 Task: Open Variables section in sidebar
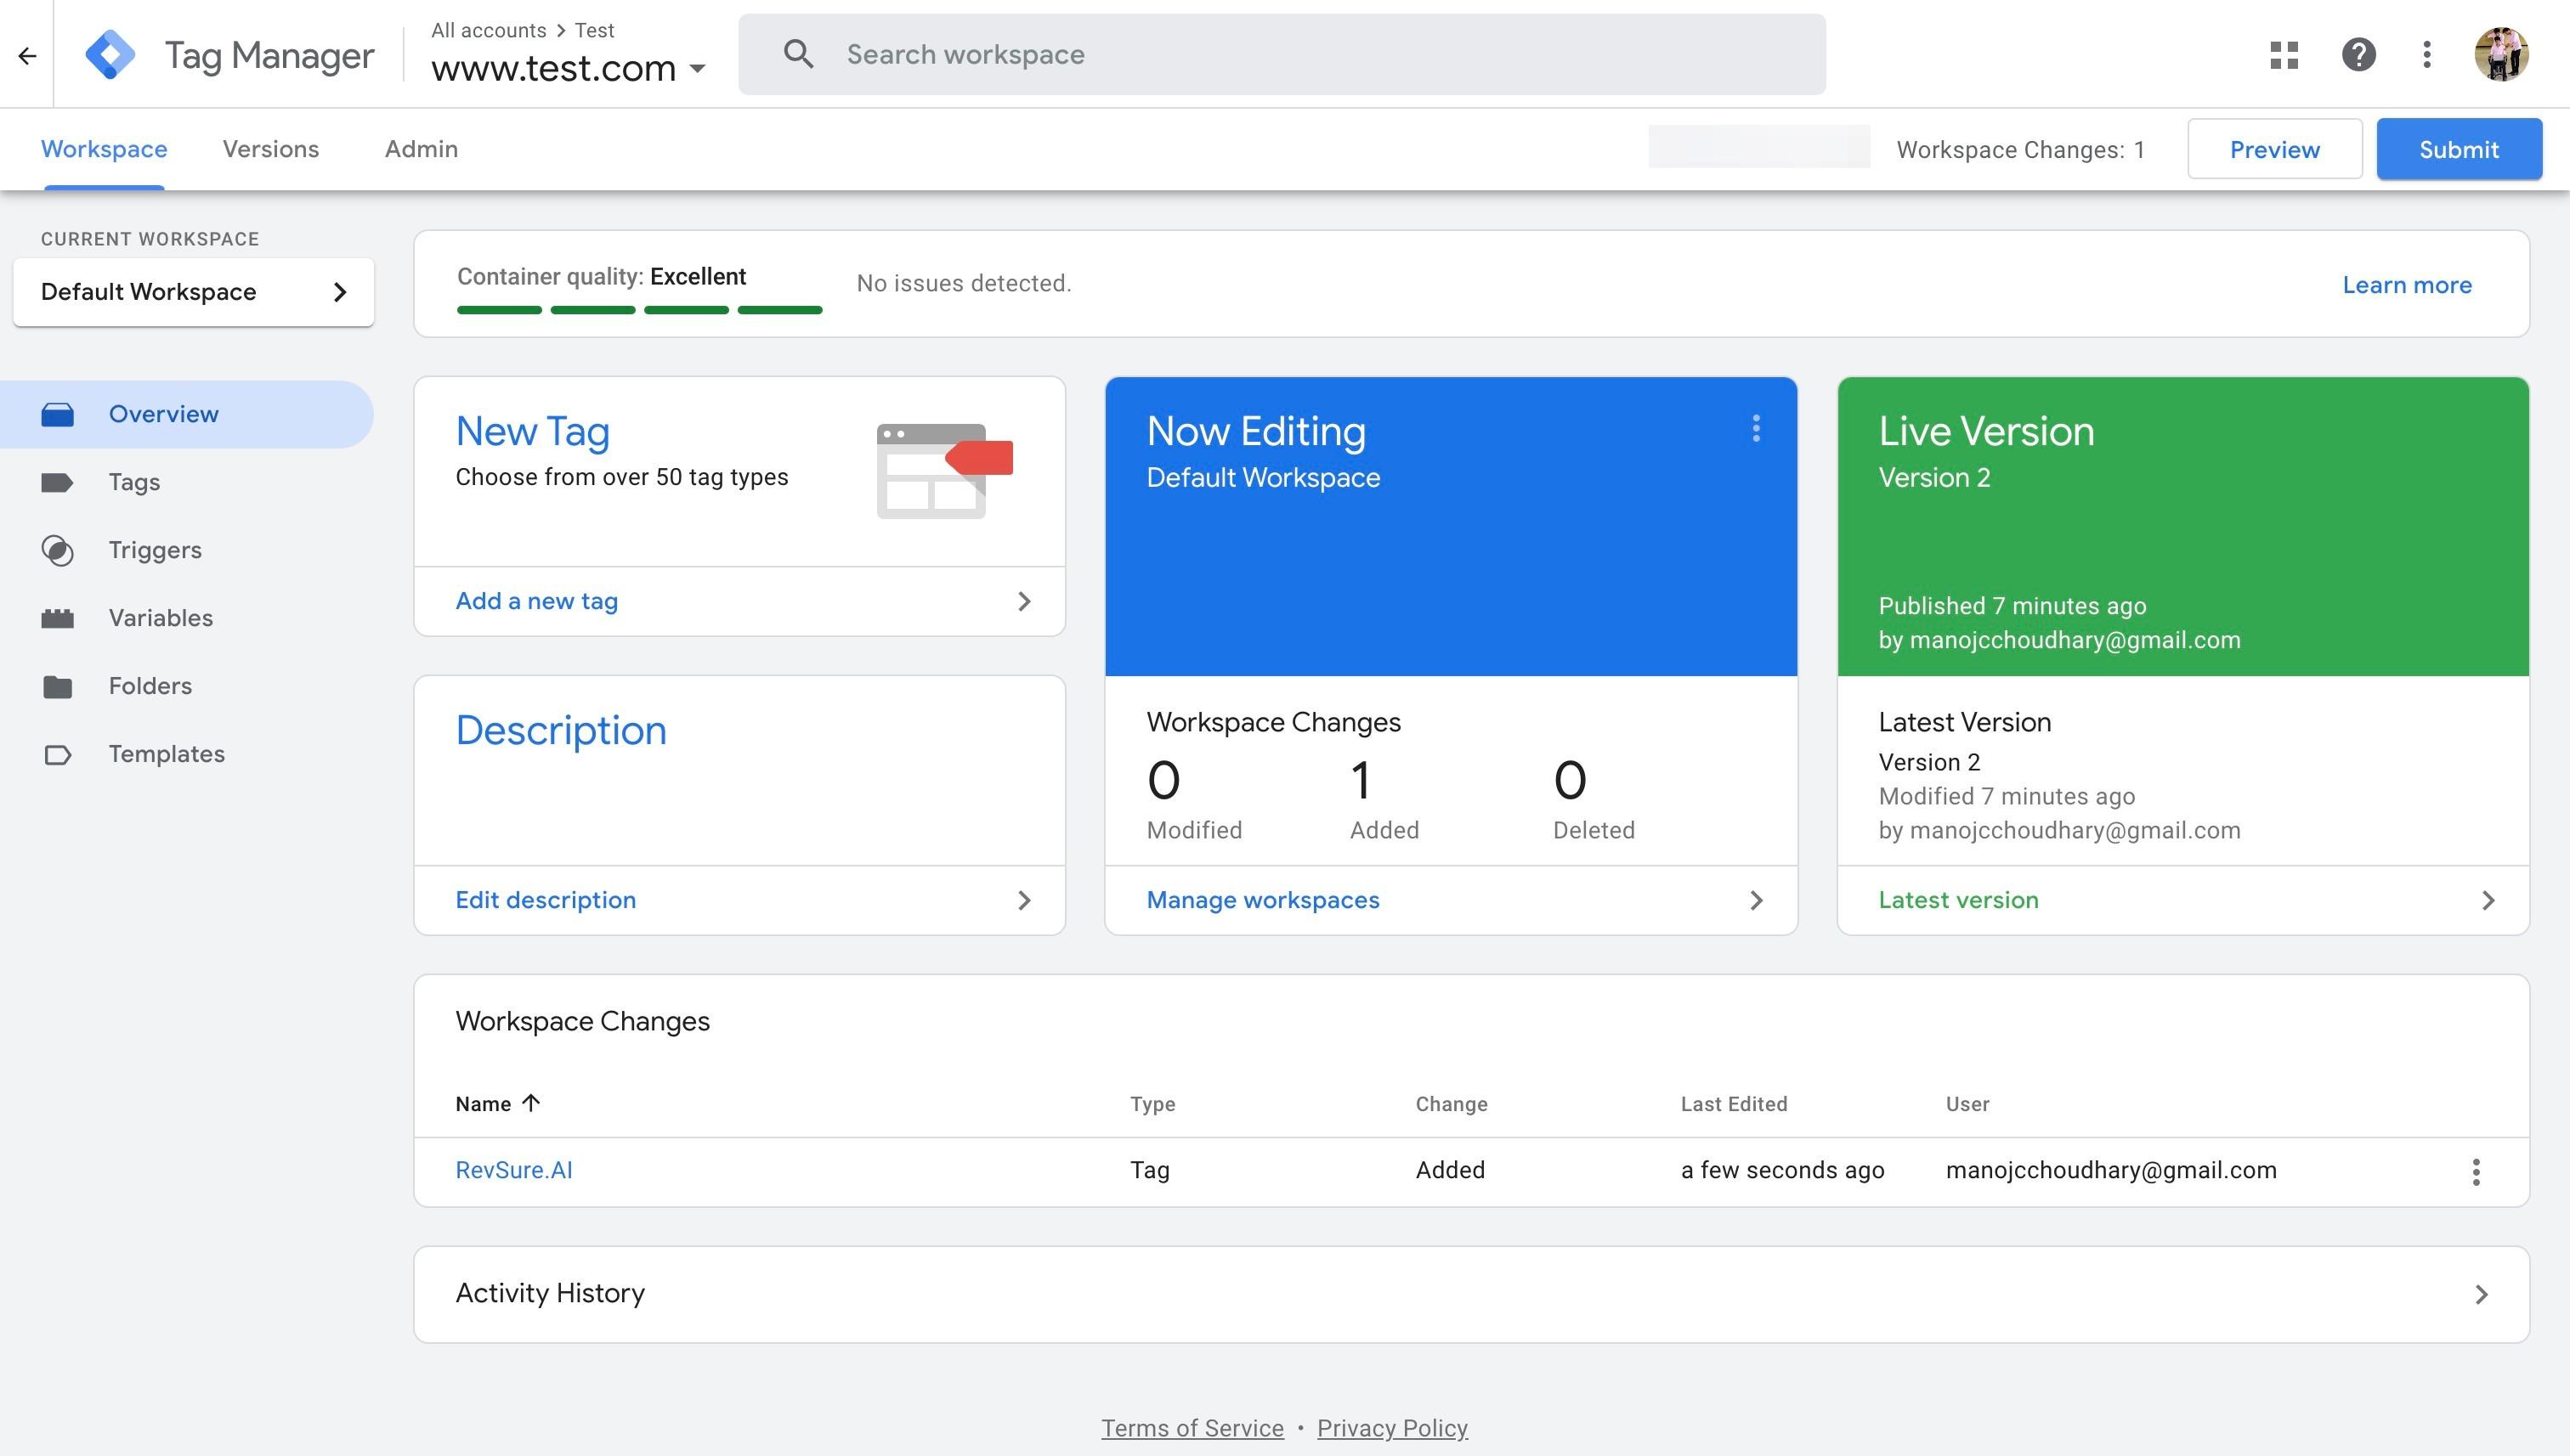[160, 618]
